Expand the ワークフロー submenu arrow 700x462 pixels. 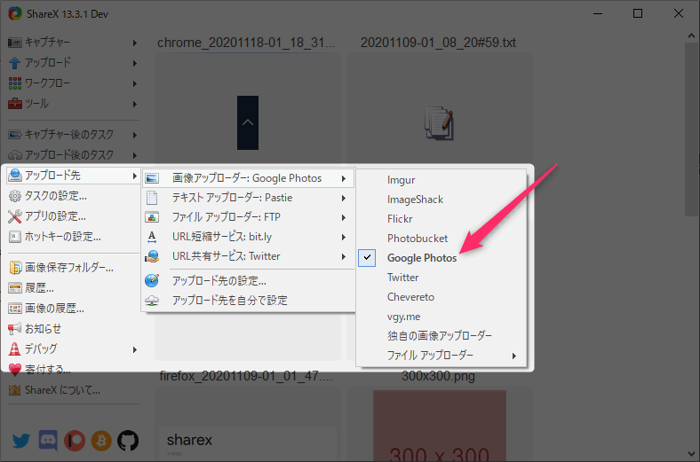pos(135,83)
